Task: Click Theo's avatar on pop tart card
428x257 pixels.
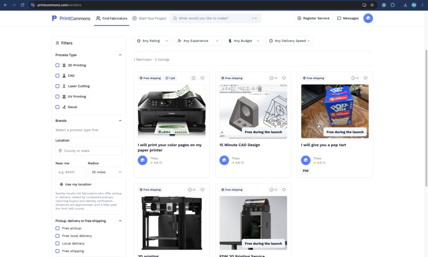Action: (306, 160)
